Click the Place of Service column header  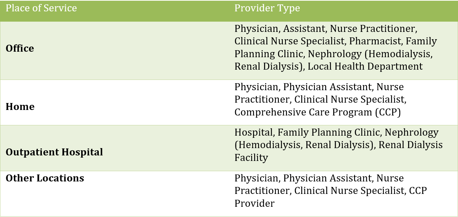click(x=41, y=8)
